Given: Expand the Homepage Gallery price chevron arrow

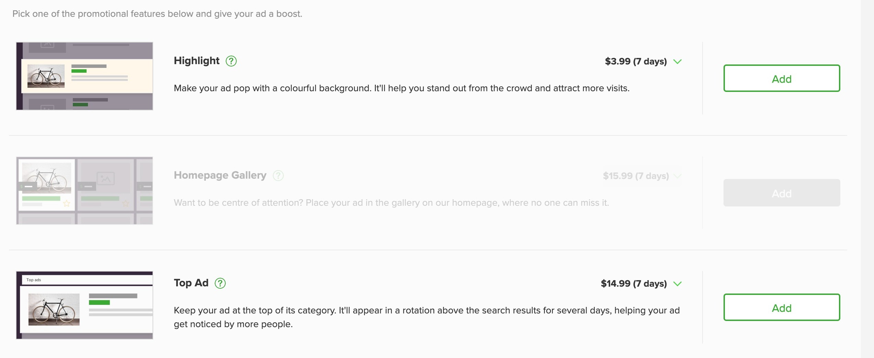Looking at the screenshot, I should click(x=677, y=176).
